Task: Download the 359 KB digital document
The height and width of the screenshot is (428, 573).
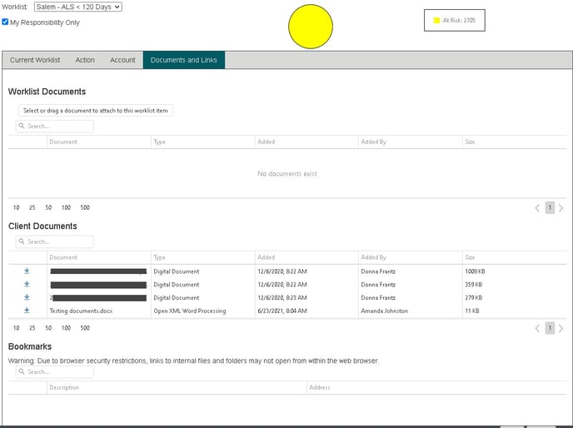Action: pos(27,285)
